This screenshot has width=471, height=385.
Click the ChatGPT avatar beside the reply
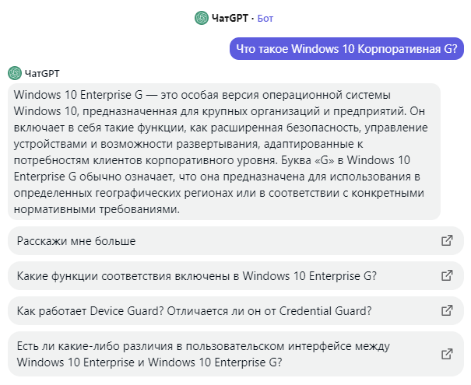15,73
